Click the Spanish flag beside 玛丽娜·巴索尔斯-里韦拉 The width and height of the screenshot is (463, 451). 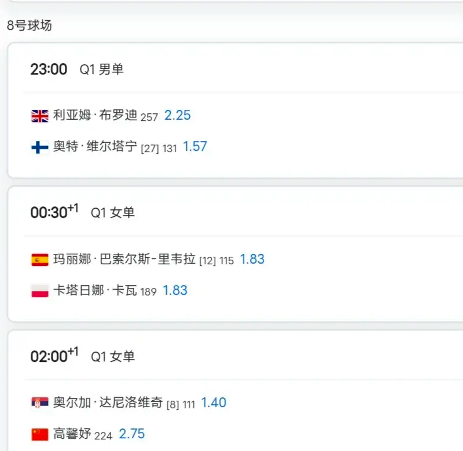40,260
